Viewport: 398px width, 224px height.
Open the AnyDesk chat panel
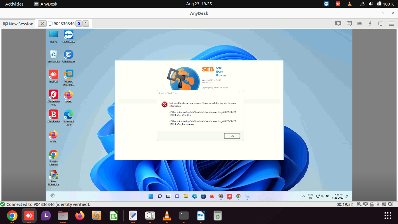(x=349, y=23)
